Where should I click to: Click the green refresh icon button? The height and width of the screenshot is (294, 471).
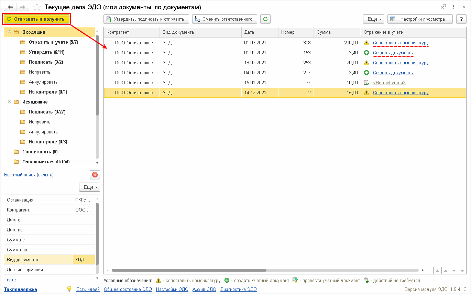point(265,19)
